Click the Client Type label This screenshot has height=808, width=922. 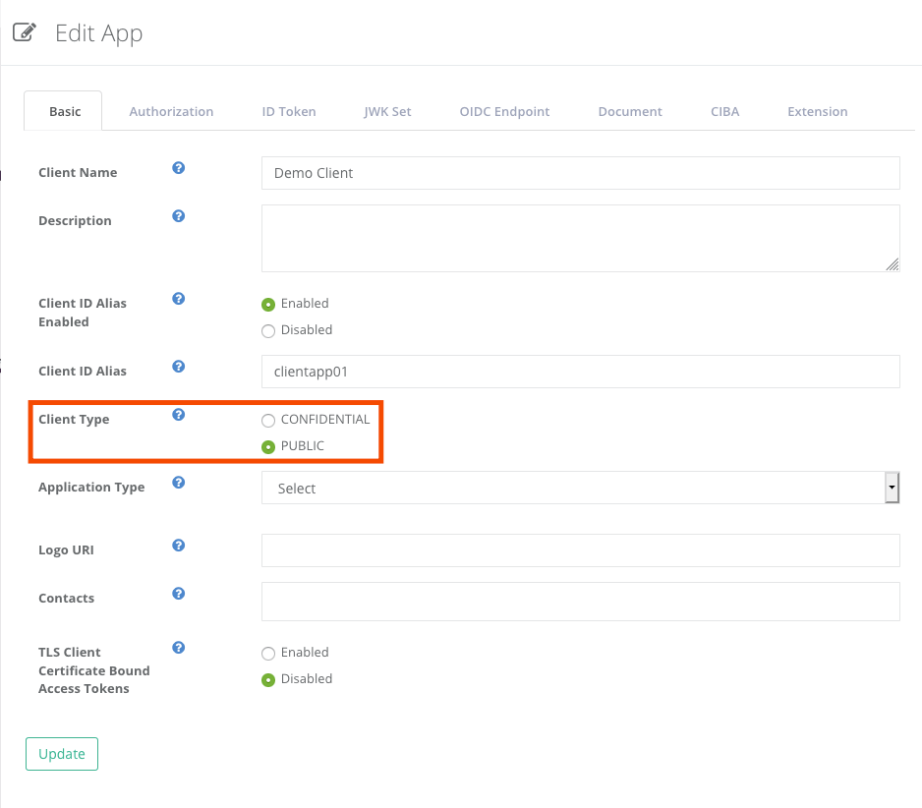[74, 420]
